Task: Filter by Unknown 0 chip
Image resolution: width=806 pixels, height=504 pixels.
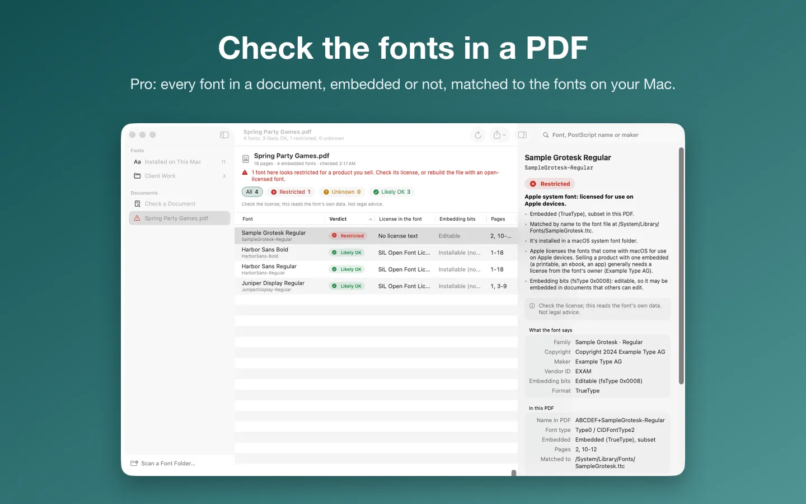Action: pyautogui.click(x=342, y=192)
